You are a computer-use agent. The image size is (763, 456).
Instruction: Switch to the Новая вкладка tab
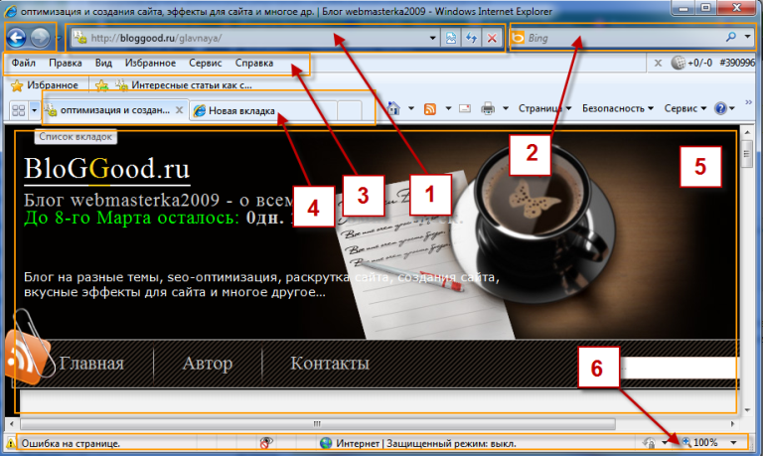(x=262, y=111)
